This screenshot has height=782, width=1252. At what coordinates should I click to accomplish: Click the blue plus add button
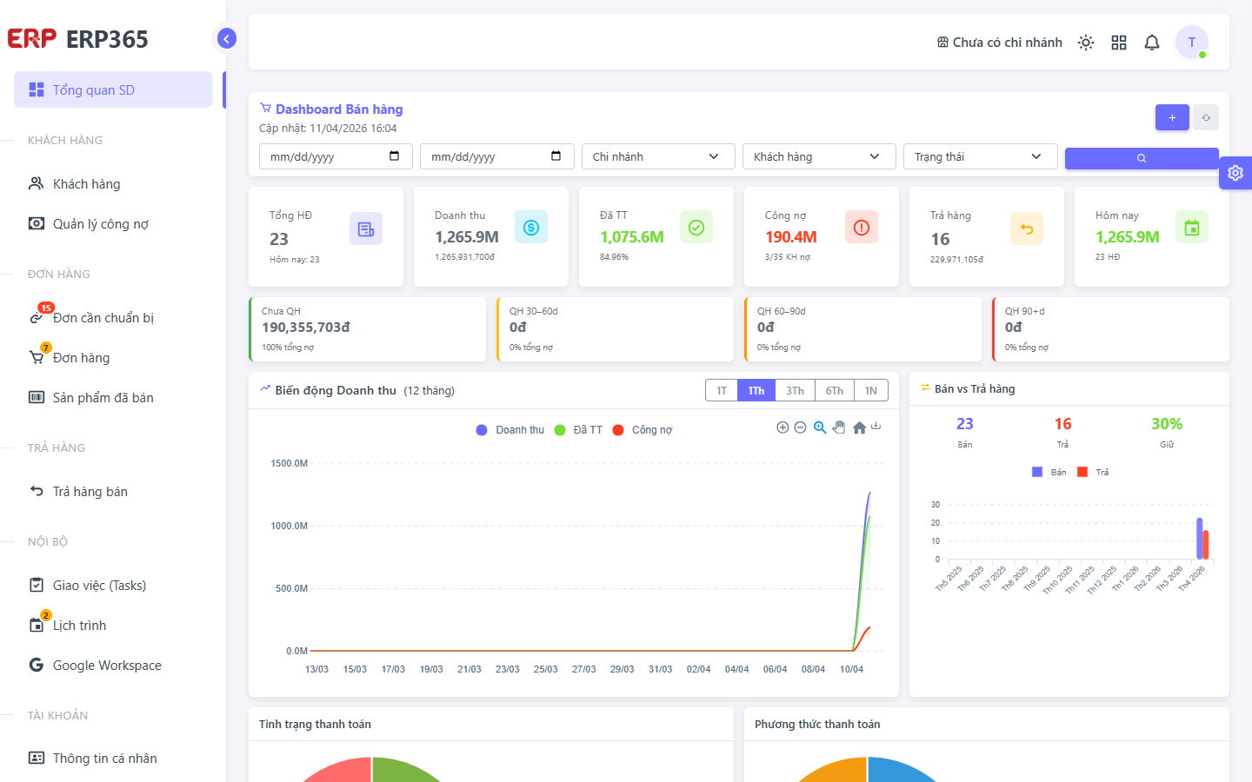click(x=1172, y=117)
